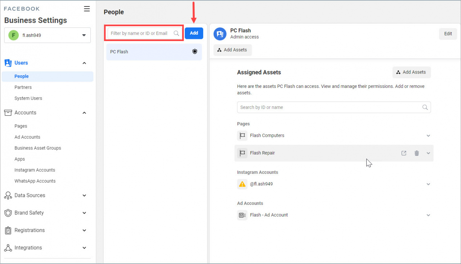The height and width of the screenshot is (264, 461).
Task: Click Add Assets button under PC Flash header
Action: [233, 50]
